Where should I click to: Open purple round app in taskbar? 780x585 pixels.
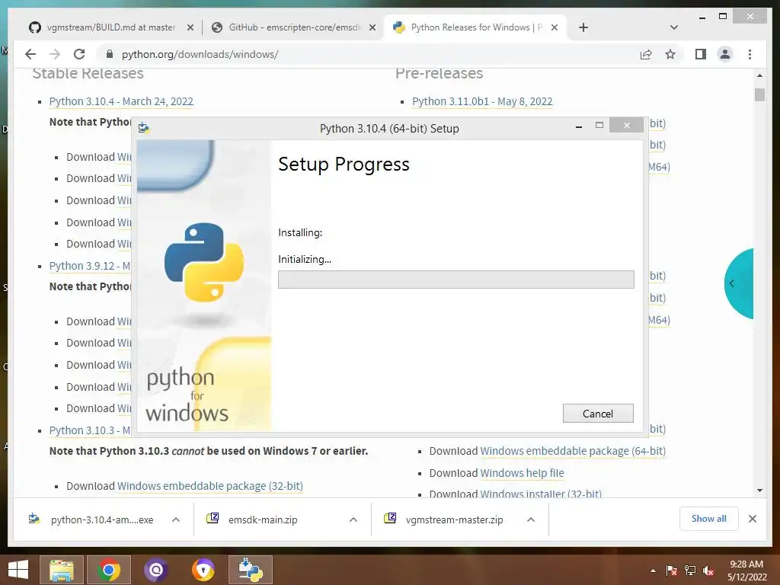pyautogui.click(x=155, y=570)
